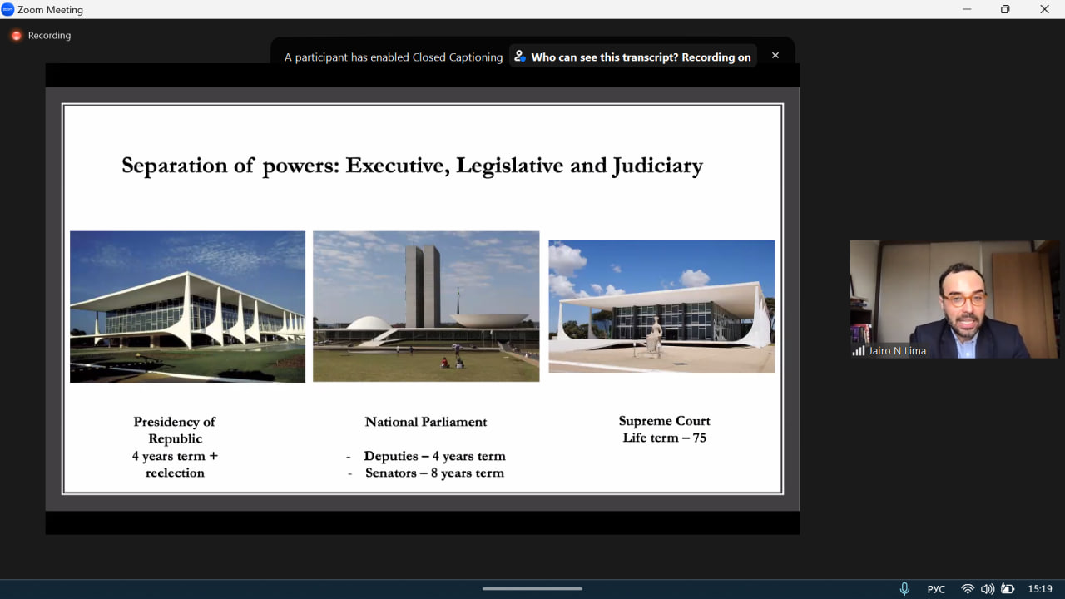Maximize the Zoom Meeting window
Image resolution: width=1065 pixels, height=599 pixels.
tap(1005, 9)
